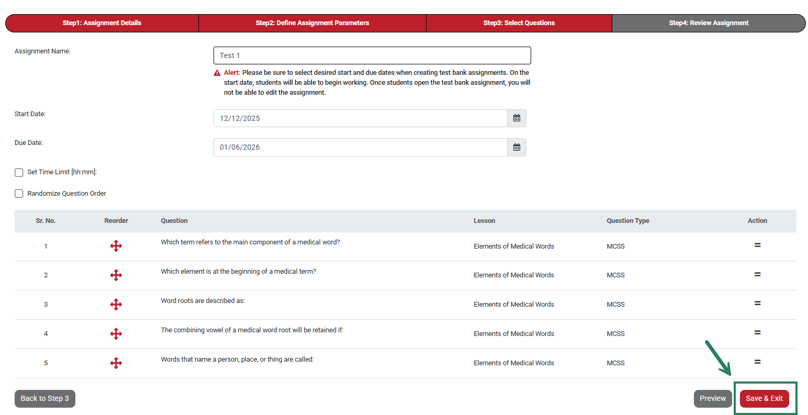Click the reorder handle for question 2
808x415 pixels.
(116, 275)
